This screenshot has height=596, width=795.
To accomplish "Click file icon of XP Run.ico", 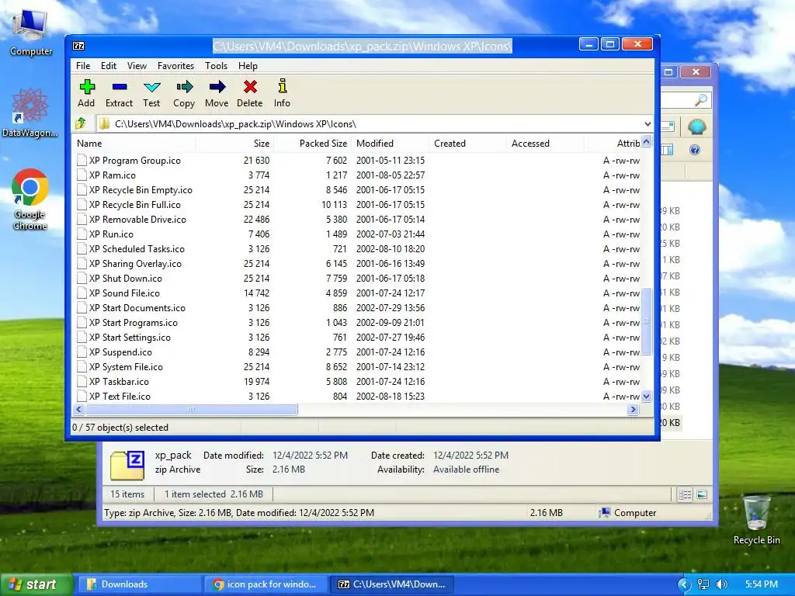I will click(x=82, y=234).
